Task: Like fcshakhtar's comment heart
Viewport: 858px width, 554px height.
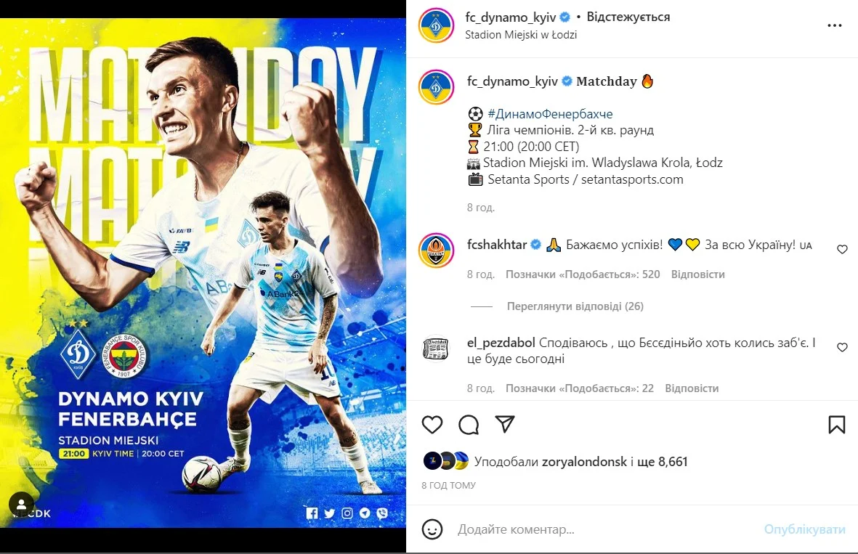Action: 842,249
